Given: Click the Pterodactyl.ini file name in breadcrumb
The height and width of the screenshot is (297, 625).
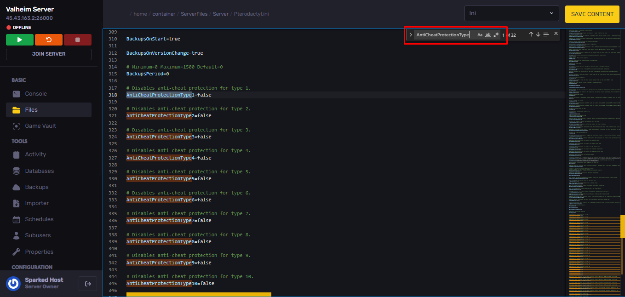Looking at the screenshot, I should (252, 14).
